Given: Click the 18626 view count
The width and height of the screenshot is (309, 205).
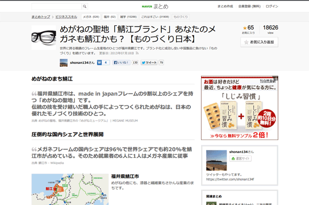Looking at the screenshot, I should click(x=271, y=28).
